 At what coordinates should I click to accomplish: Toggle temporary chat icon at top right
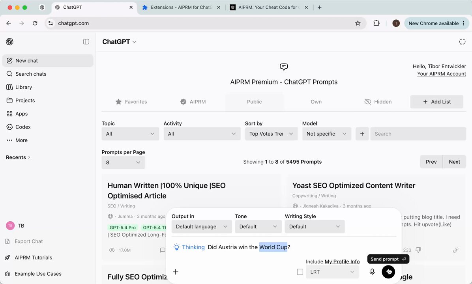(462, 41)
